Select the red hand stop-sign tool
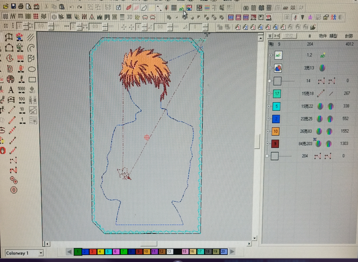 [x=3, y=151]
